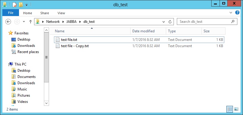The height and width of the screenshot is (115, 243).
Task: Click date cell of test file - Copy.txt
Action: [x=146, y=46]
